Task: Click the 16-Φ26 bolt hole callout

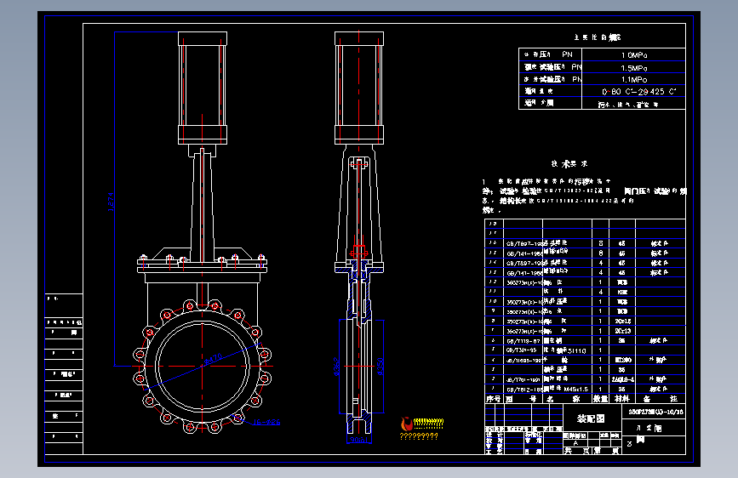Action: click(x=266, y=422)
